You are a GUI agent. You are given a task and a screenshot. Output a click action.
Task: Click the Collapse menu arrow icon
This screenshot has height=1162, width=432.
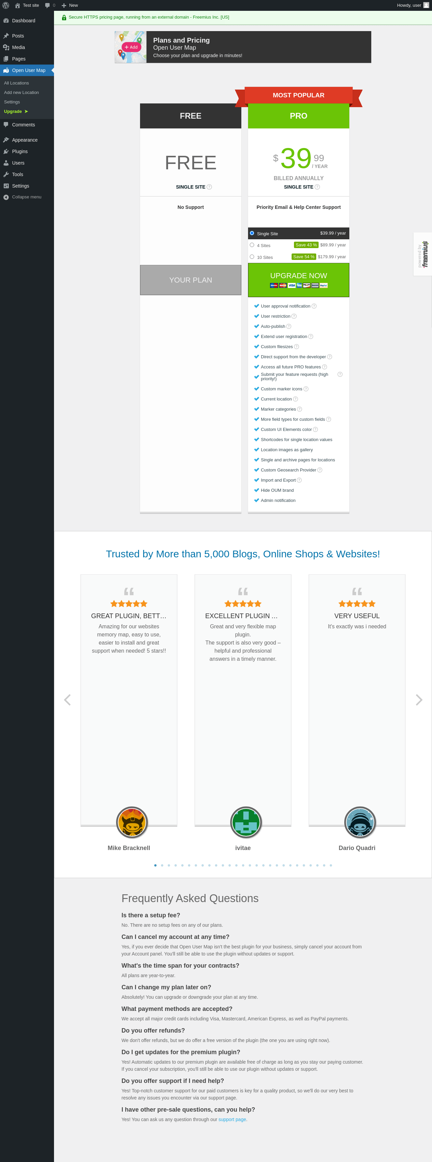pos(6,197)
